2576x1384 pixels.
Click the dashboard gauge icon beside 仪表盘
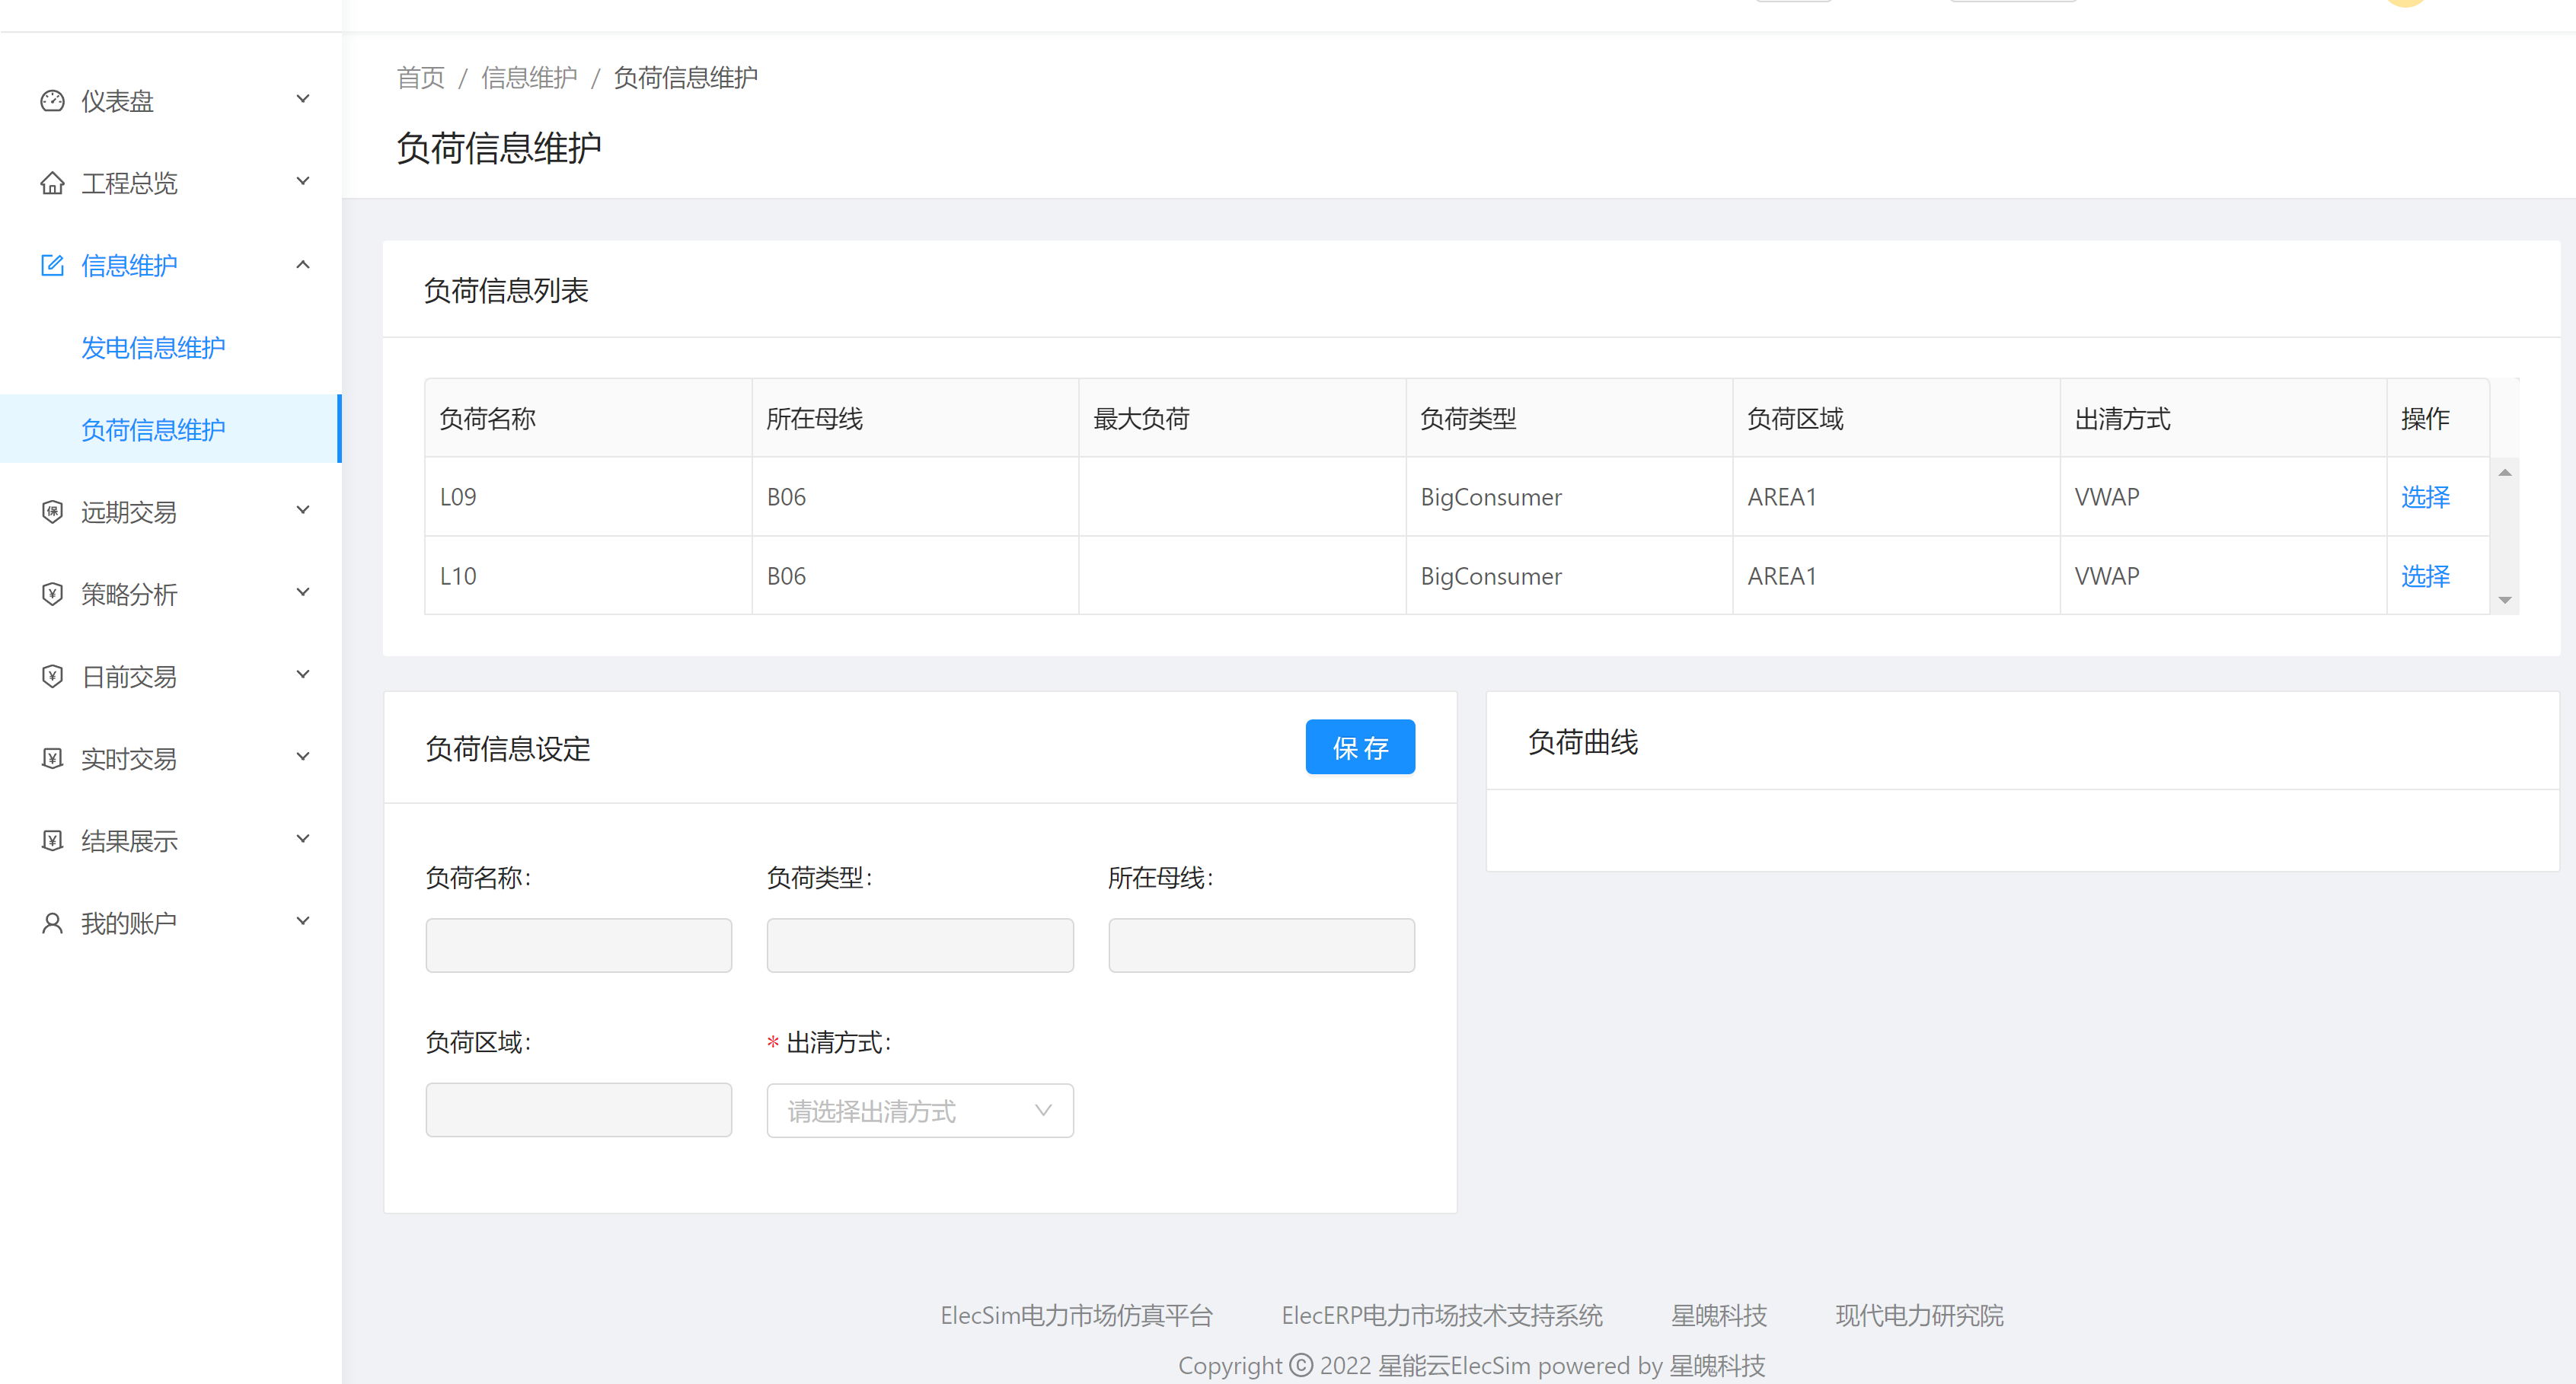52,101
